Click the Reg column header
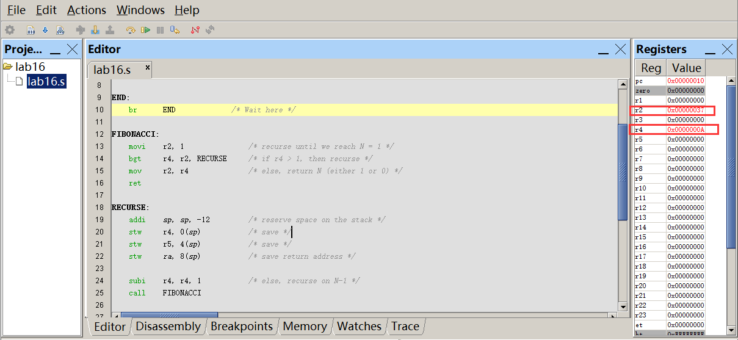The height and width of the screenshot is (340, 738). pyautogui.click(x=651, y=68)
